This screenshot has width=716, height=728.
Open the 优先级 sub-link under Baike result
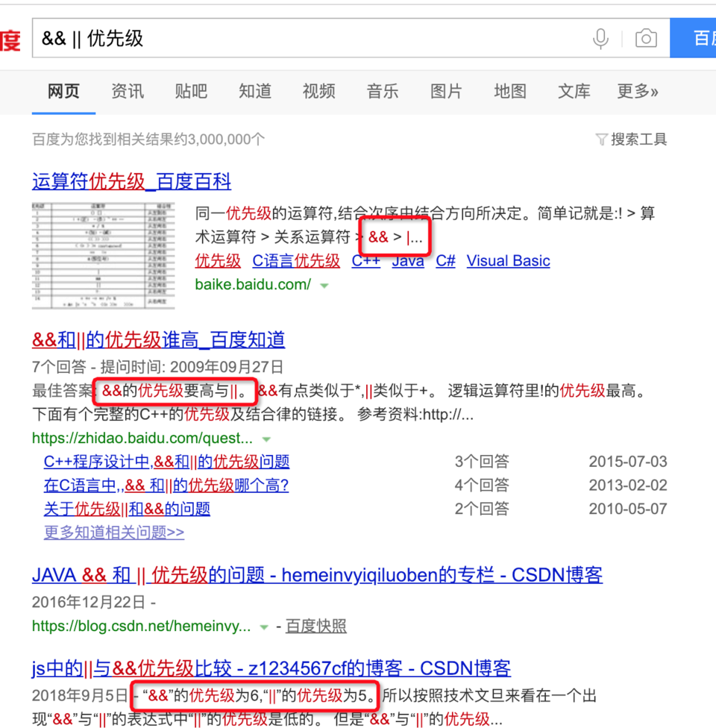click(218, 261)
